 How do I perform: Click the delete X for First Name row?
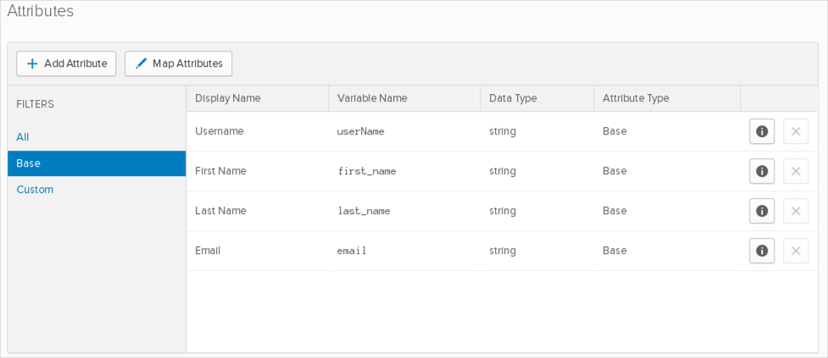(x=796, y=171)
